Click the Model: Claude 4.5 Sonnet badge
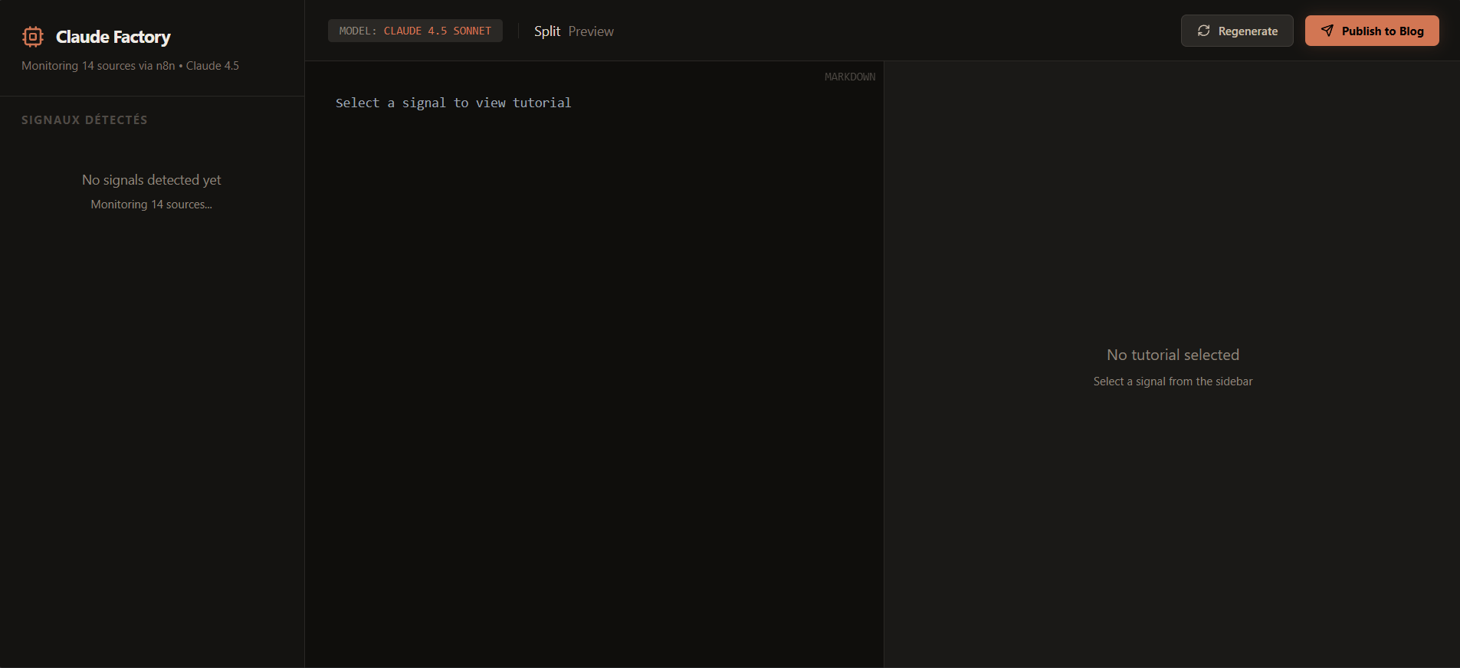This screenshot has width=1460, height=668. coord(415,31)
